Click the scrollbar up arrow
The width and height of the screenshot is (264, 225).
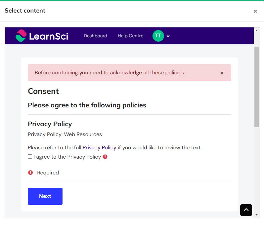point(256,30)
